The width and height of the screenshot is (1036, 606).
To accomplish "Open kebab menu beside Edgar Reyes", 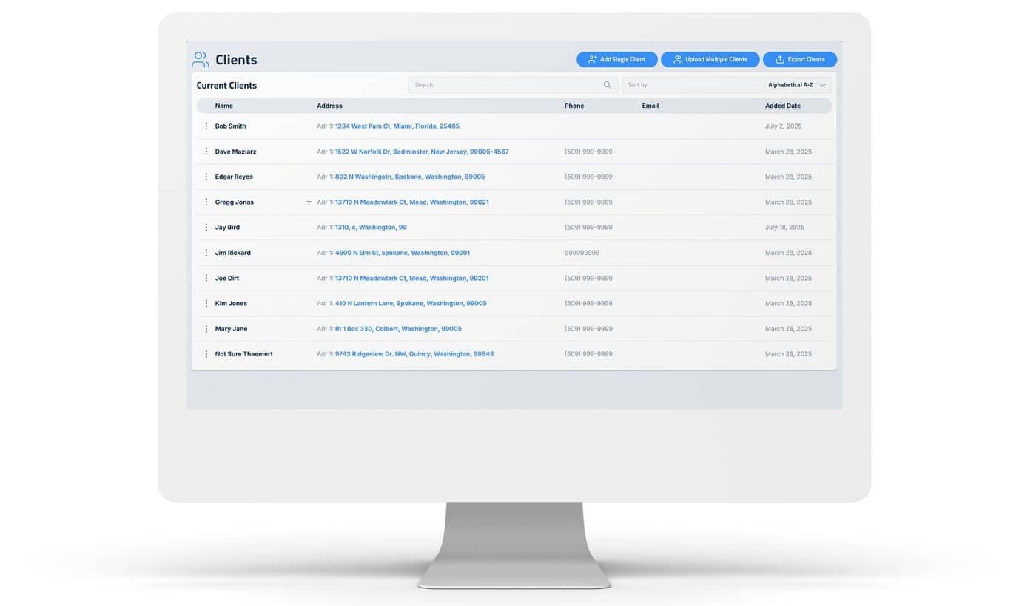I will [x=206, y=177].
